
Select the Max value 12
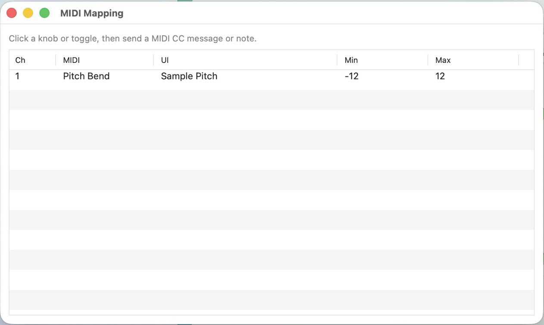click(x=440, y=76)
